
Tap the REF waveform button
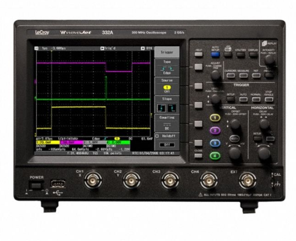256,75
